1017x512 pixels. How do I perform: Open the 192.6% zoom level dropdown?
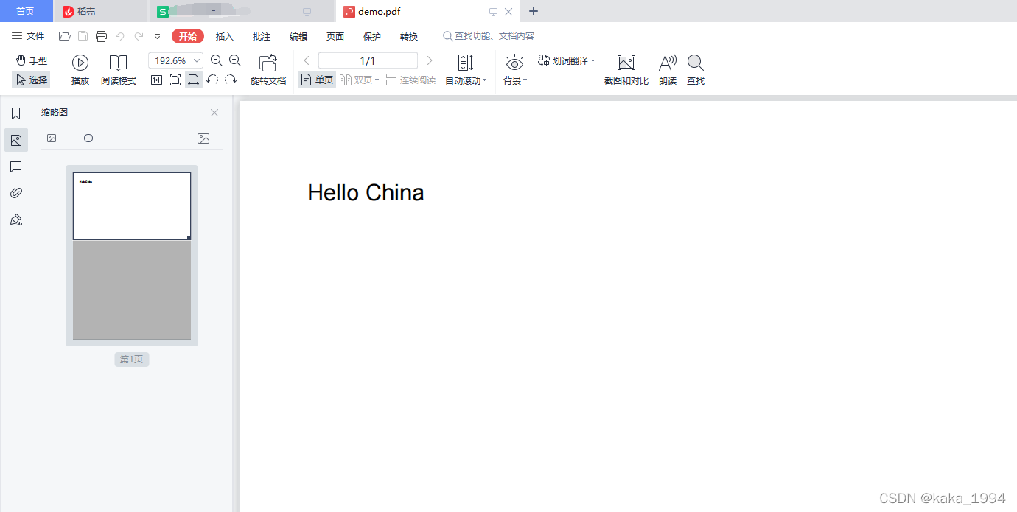pyautogui.click(x=196, y=60)
